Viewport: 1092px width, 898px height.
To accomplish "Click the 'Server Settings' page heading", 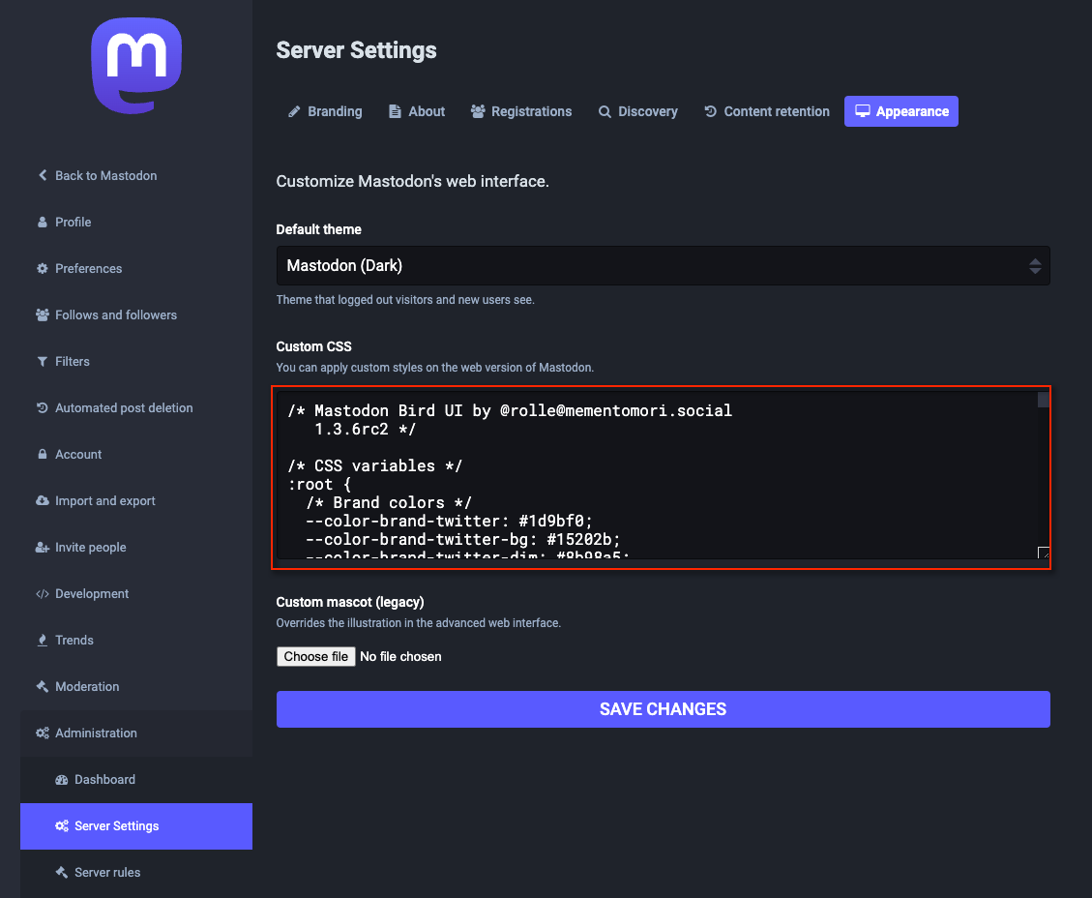I will coord(357,50).
